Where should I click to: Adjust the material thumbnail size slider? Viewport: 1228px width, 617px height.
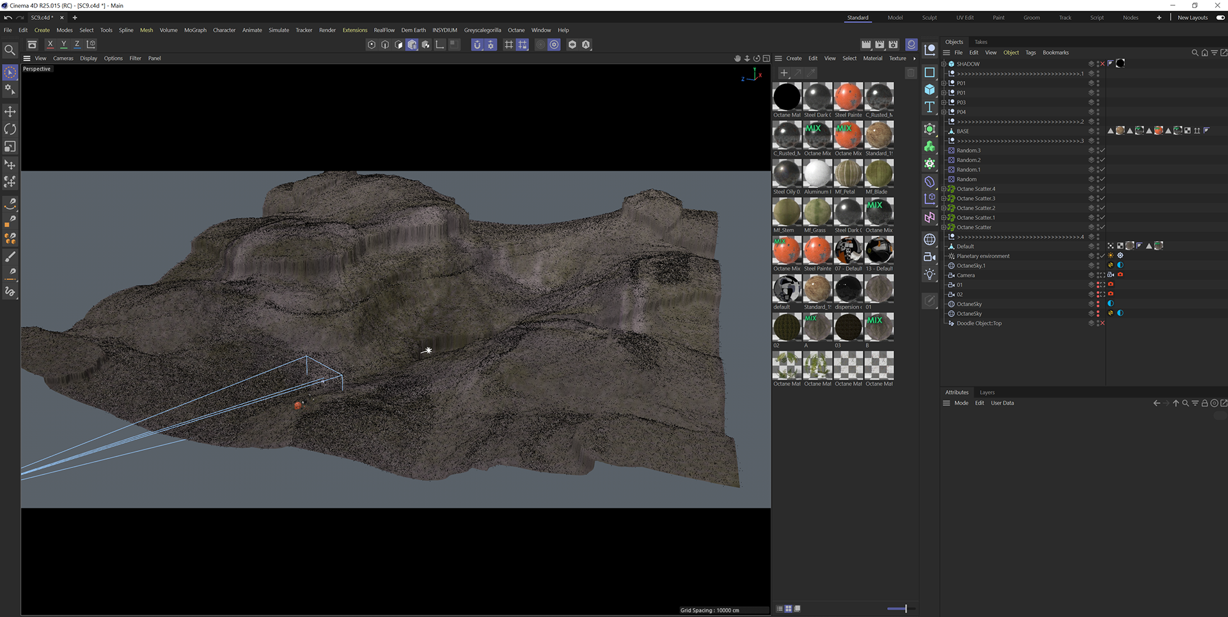[905, 609]
